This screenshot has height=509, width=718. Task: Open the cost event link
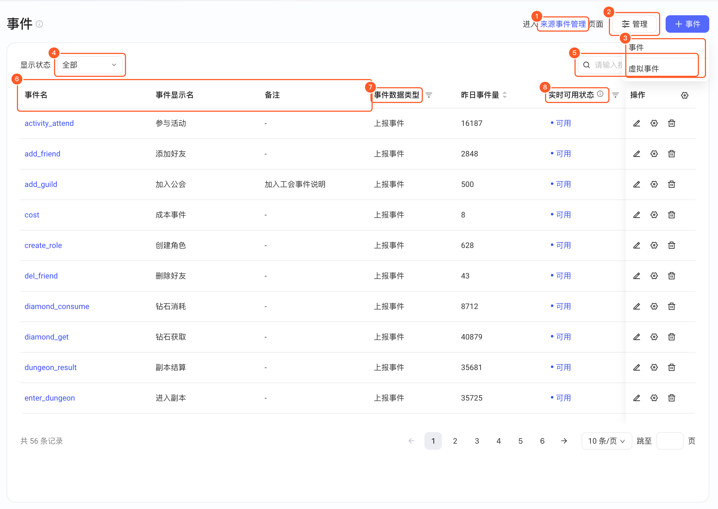[32, 215]
